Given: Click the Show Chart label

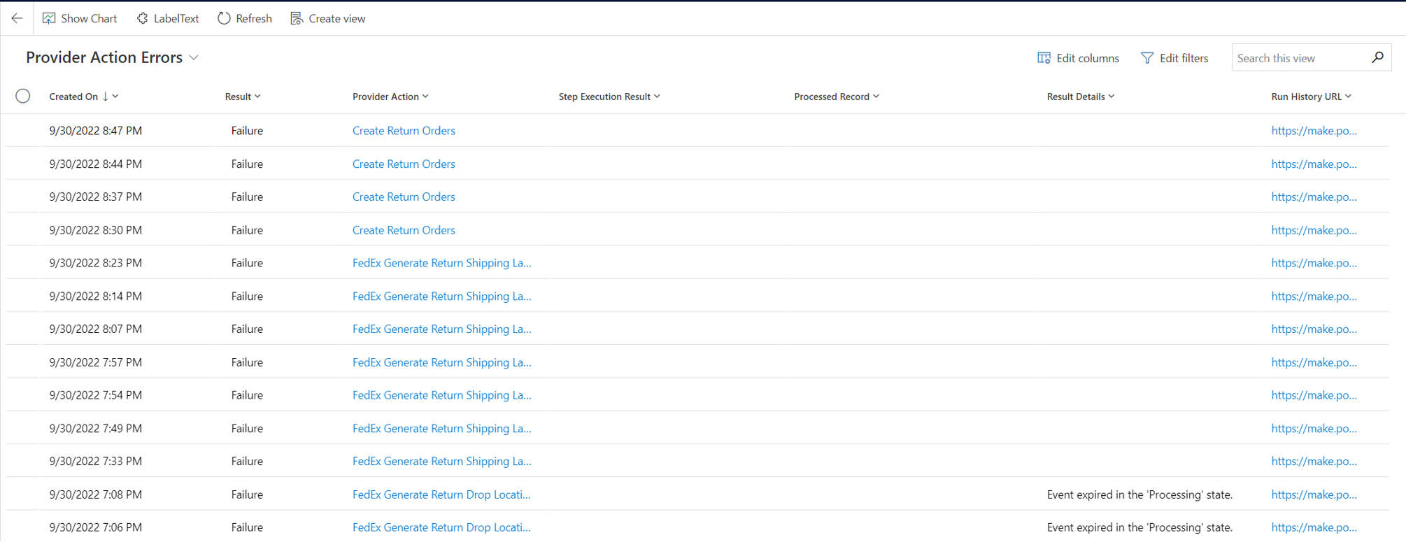Looking at the screenshot, I should (x=89, y=18).
